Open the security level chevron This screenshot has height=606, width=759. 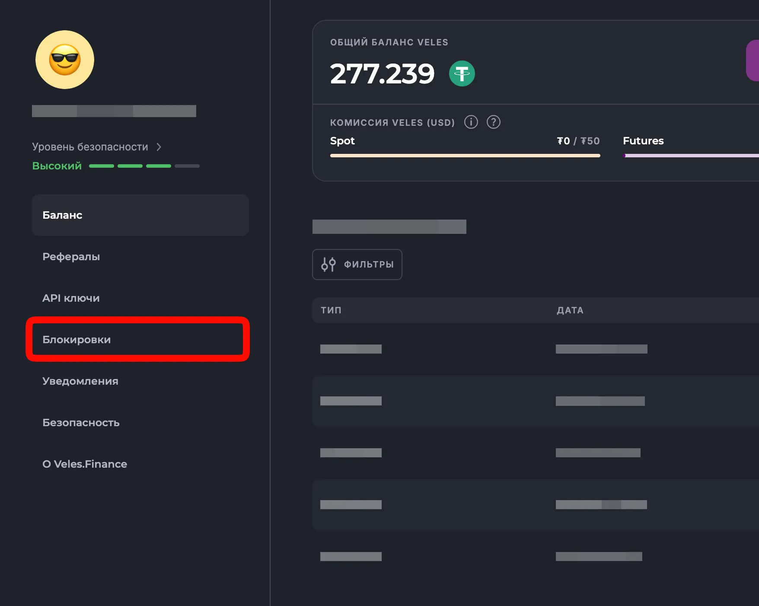(159, 147)
